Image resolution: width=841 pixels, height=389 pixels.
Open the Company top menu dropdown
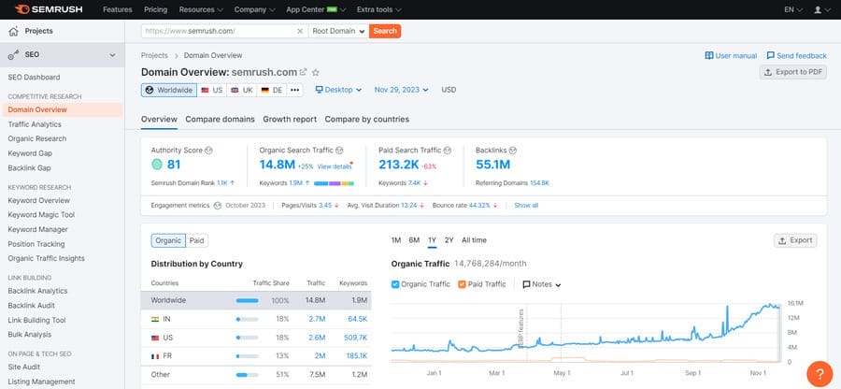tap(254, 9)
